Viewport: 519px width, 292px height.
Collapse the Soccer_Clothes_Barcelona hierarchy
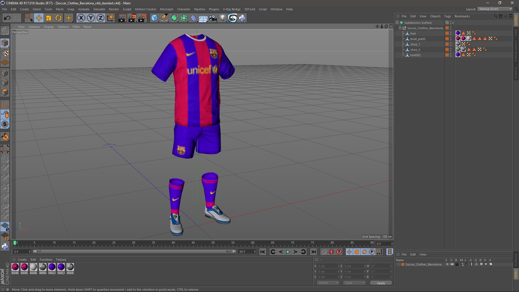click(400, 28)
